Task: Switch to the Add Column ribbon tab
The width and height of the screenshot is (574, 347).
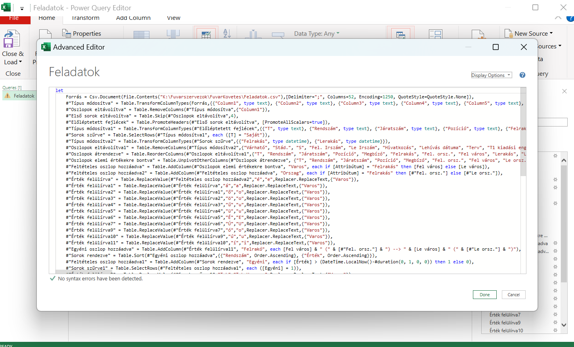Action: (133, 18)
